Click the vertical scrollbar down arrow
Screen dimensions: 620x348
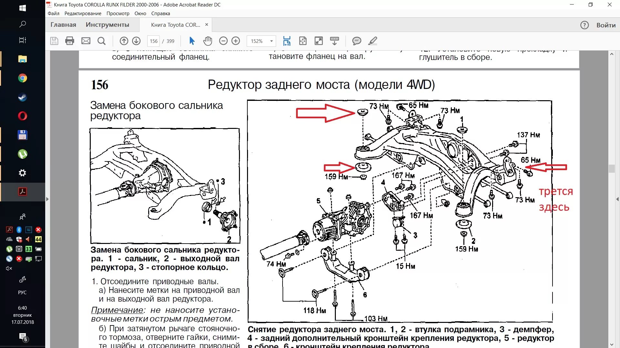(x=612, y=344)
